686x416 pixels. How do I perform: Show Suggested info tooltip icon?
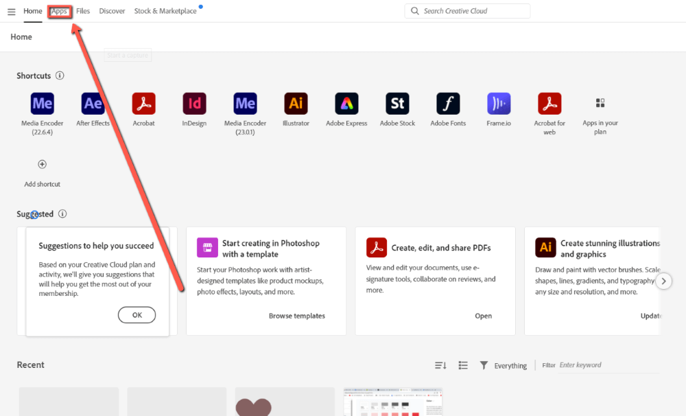tap(62, 213)
